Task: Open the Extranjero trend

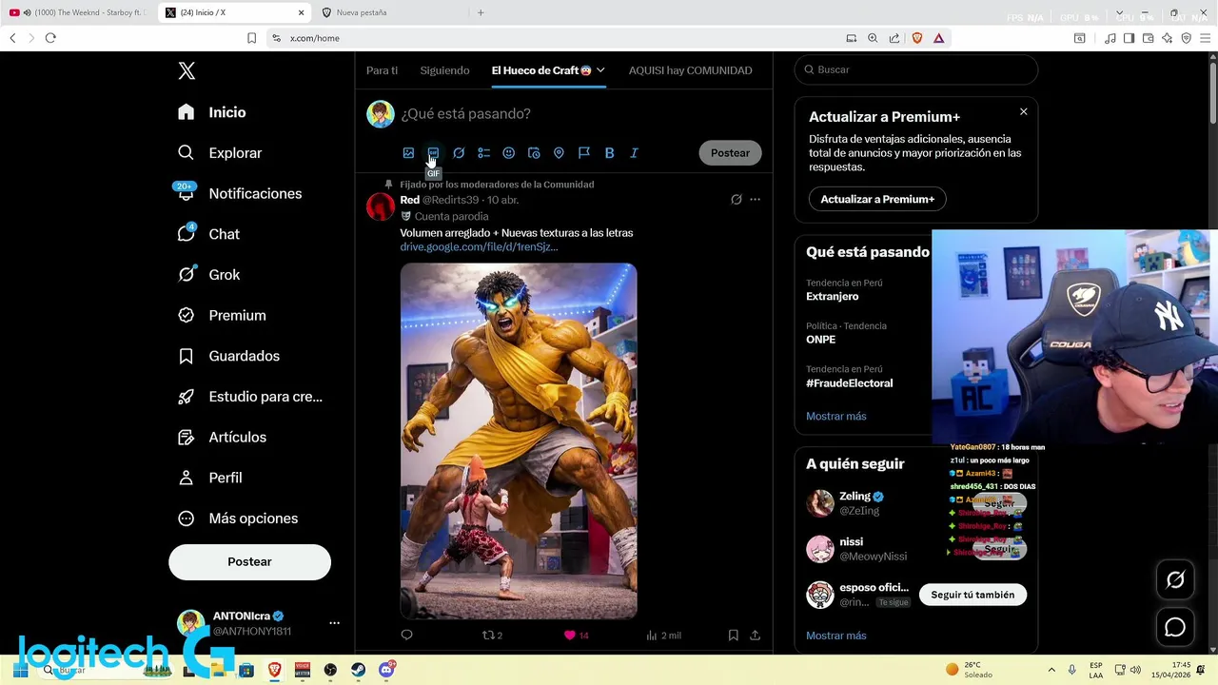Action: click(x=833, y=296)
